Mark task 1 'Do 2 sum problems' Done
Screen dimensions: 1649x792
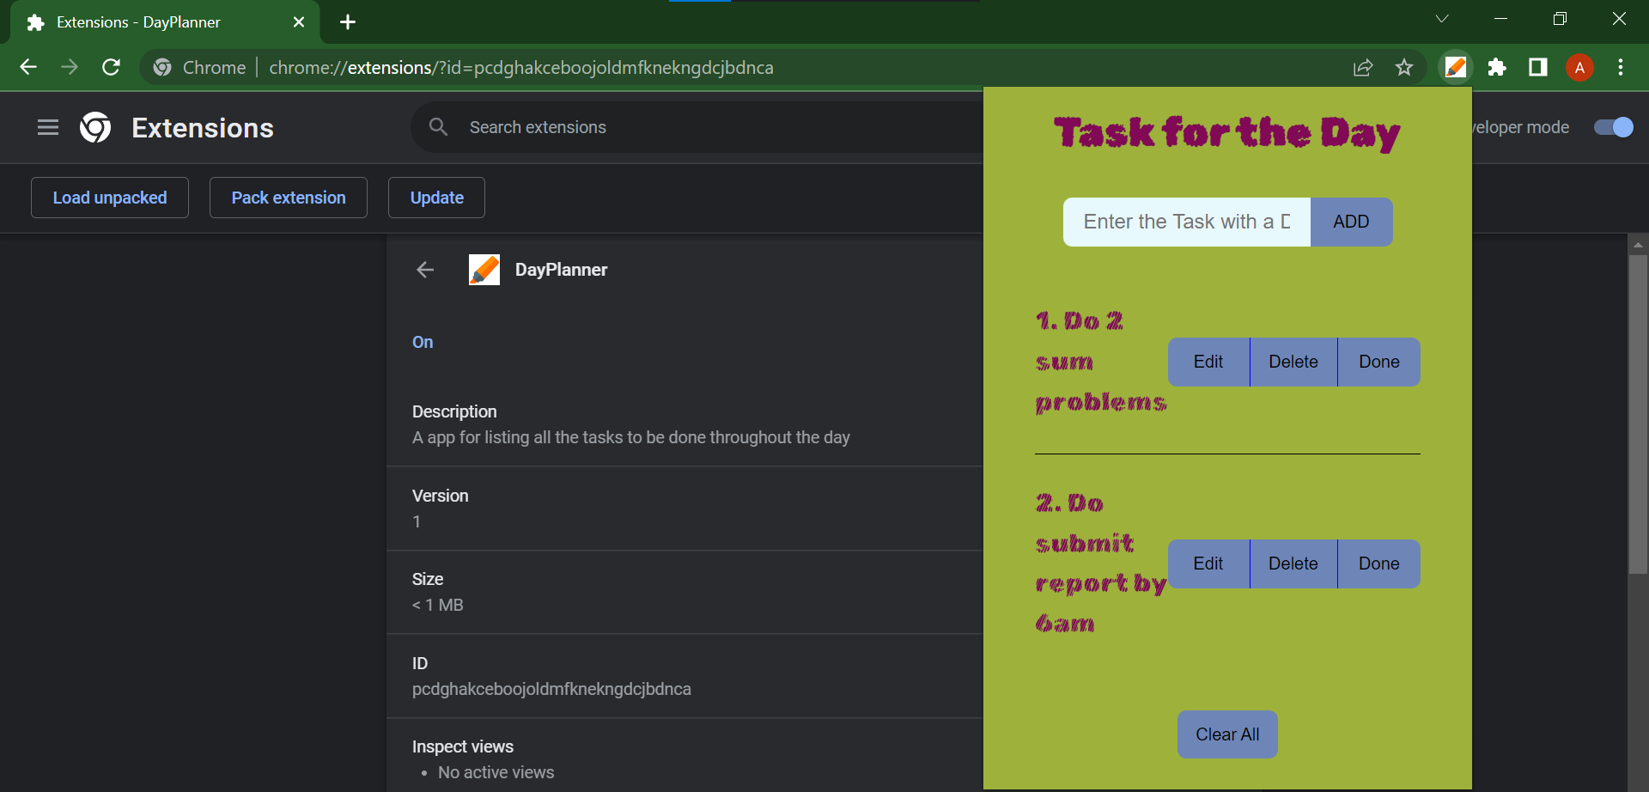tap(1378, 362)
